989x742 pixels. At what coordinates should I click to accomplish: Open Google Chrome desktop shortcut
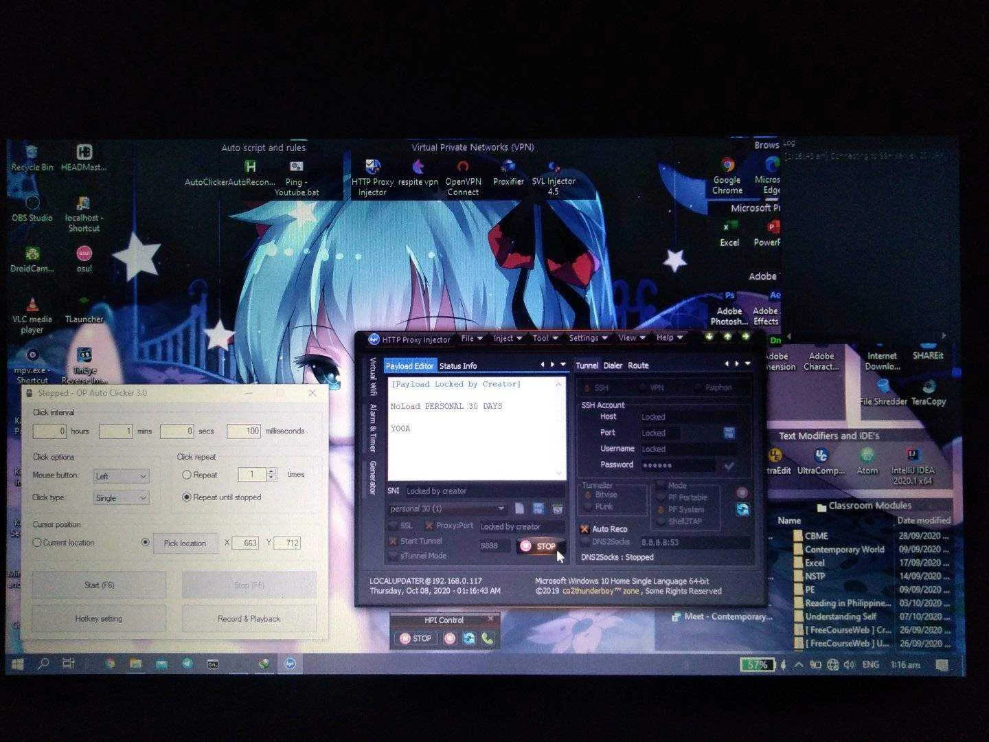tap(727, 176)
